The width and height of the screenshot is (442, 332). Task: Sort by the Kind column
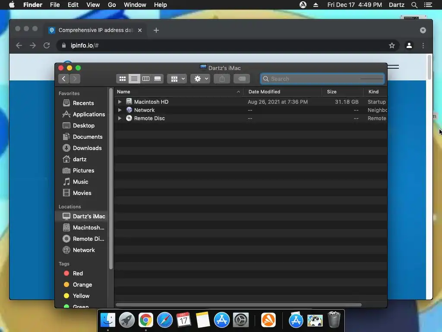tap(375, 92)
